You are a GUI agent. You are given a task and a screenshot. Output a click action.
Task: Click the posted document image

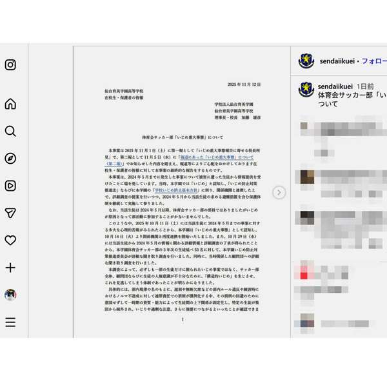pos(182,193)
